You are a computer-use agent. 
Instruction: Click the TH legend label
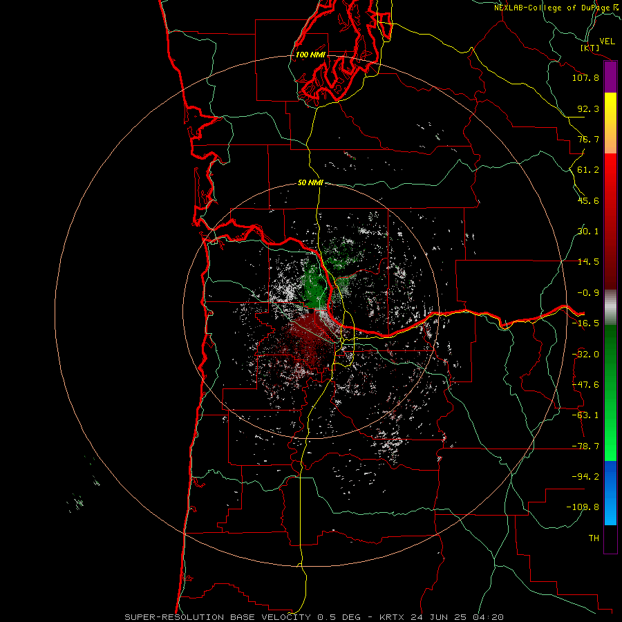tap(594, 538)
